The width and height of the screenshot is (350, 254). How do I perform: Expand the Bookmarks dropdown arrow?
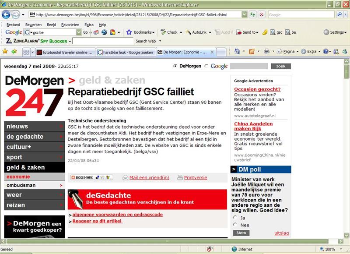[153, 32]
